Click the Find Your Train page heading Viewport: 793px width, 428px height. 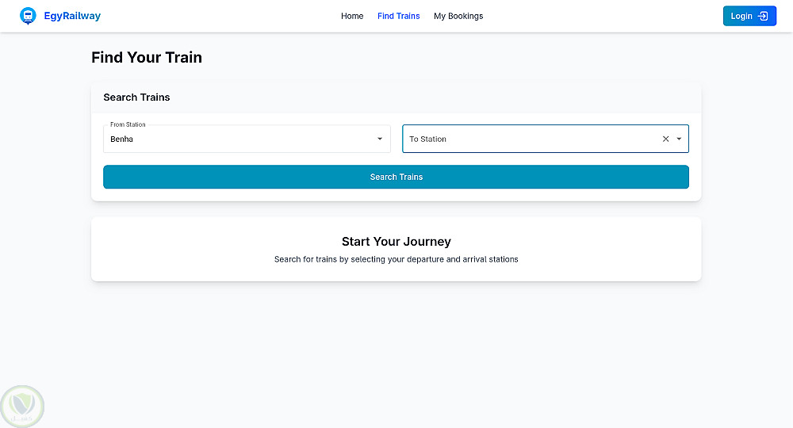(147, 57)
